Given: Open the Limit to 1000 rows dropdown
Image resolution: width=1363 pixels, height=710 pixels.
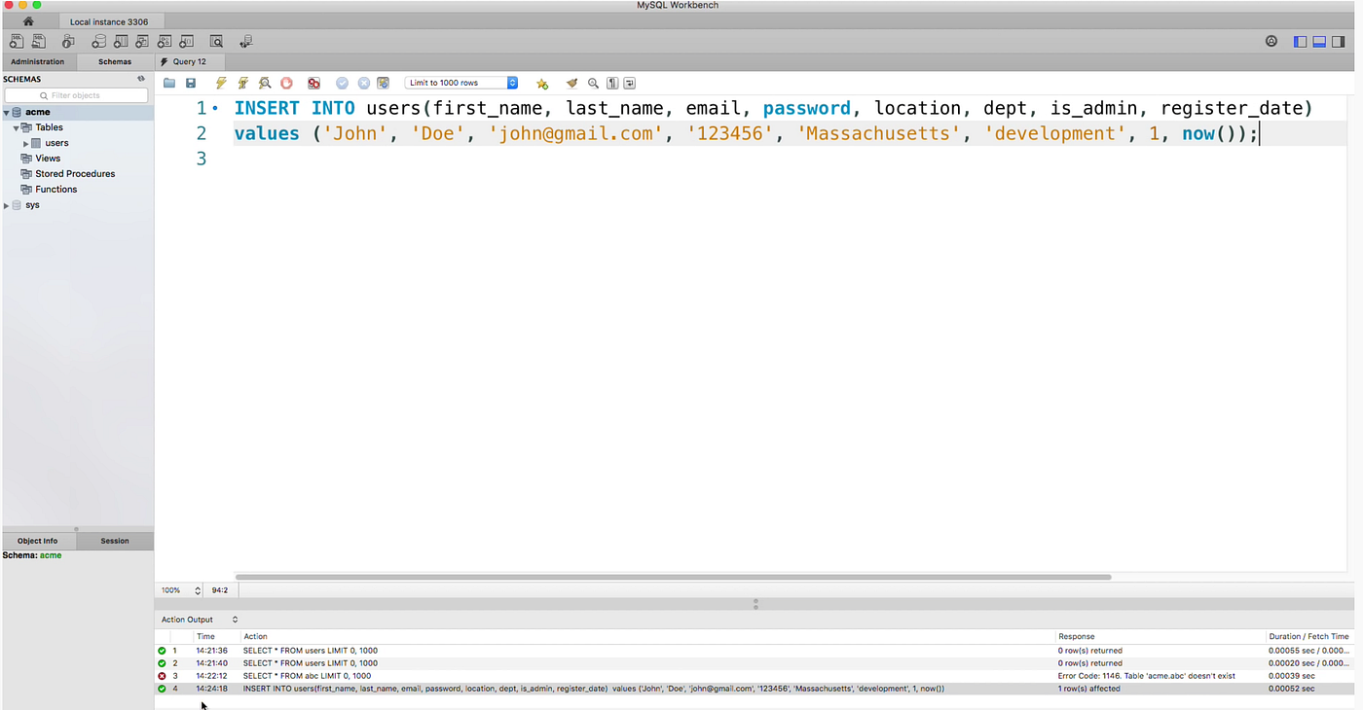Looking at the screenshot, I should pos(512,83).
